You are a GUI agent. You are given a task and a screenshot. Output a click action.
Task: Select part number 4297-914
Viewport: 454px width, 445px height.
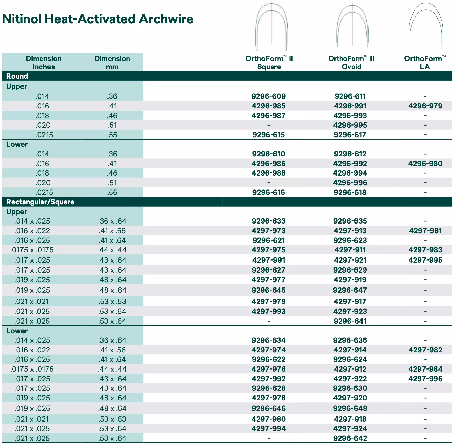[350, 350]
